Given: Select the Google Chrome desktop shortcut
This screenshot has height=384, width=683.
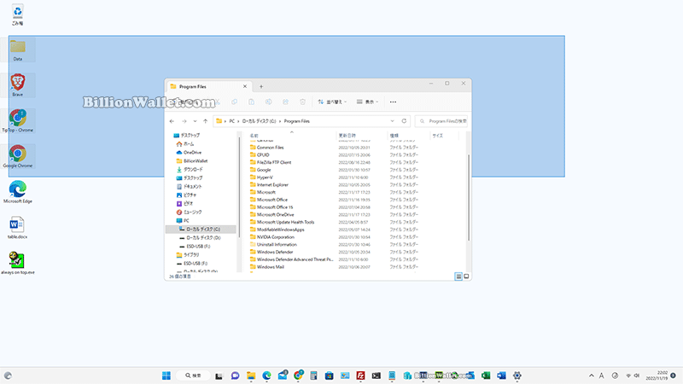Looking at the screenshot, I should point(17,157).
